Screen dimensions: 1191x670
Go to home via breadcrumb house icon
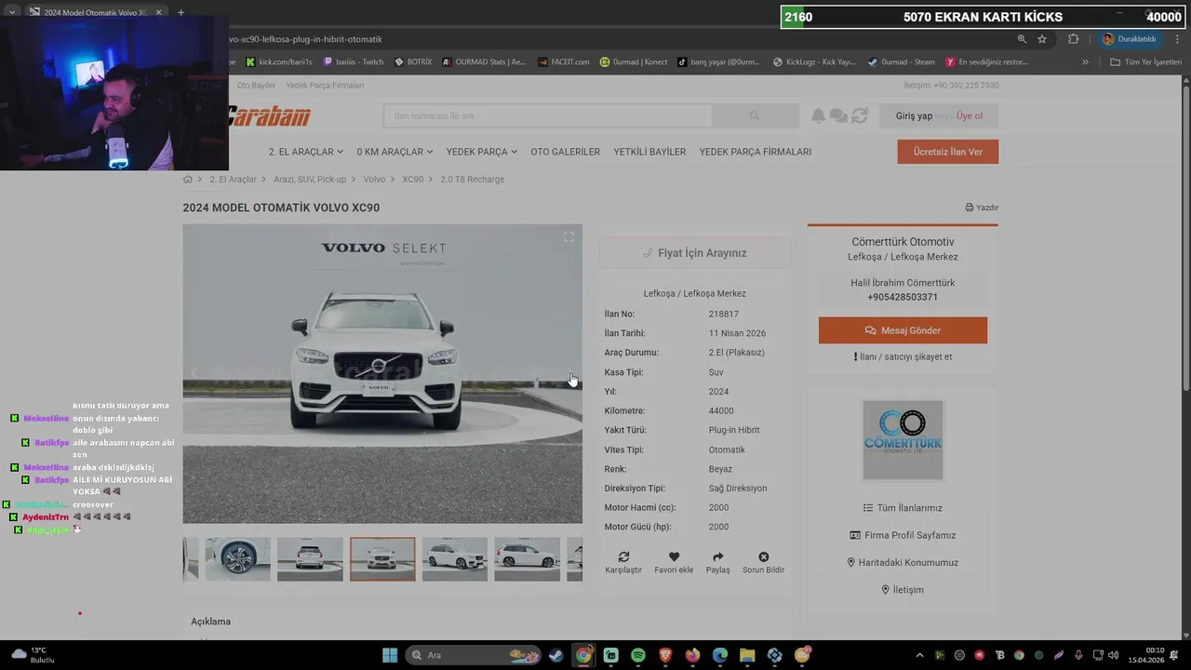point(188,179)
